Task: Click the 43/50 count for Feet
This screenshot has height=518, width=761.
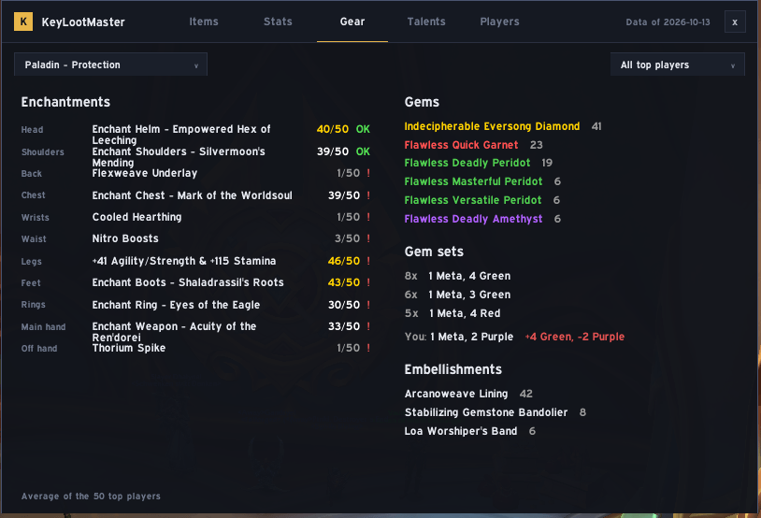Action: click(x=344, y=282)
